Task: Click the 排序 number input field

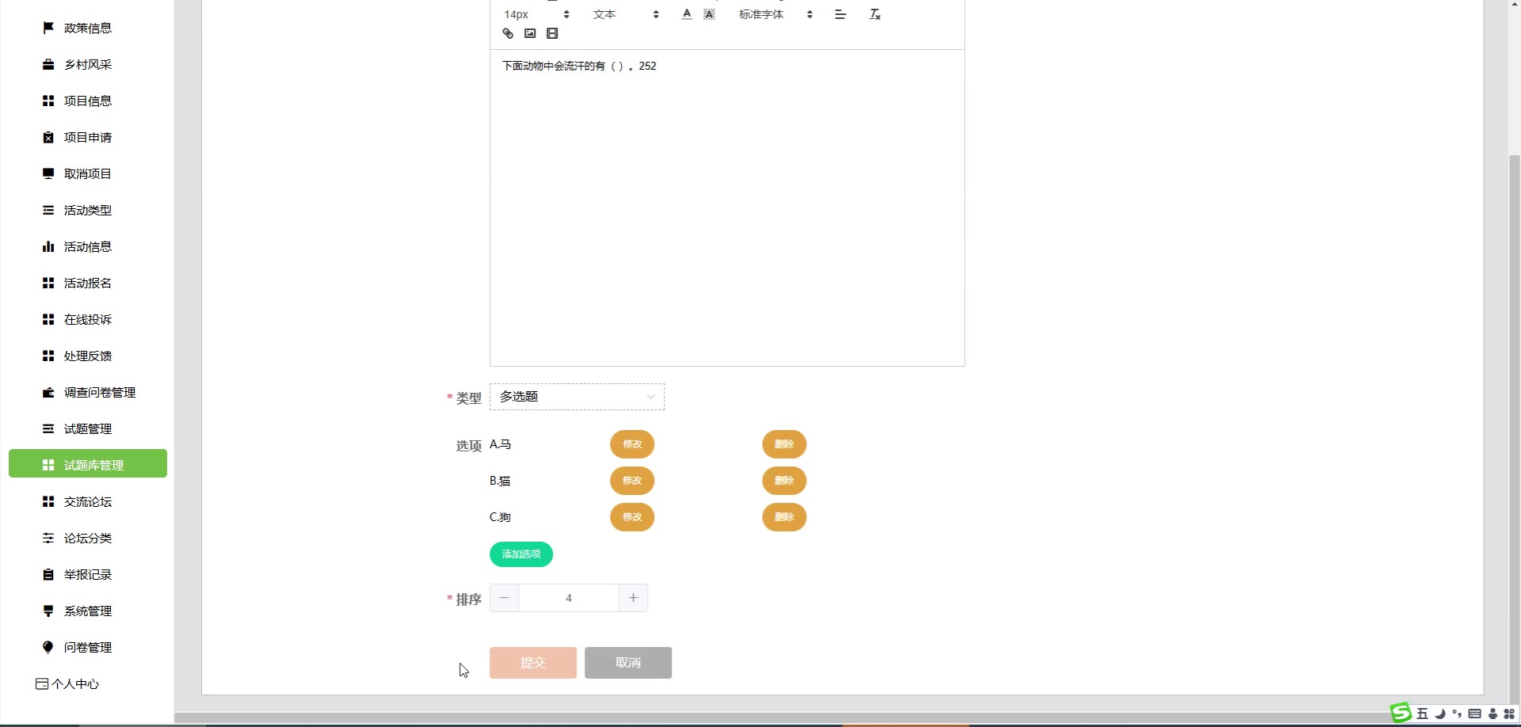Action: tap(569, 598)
